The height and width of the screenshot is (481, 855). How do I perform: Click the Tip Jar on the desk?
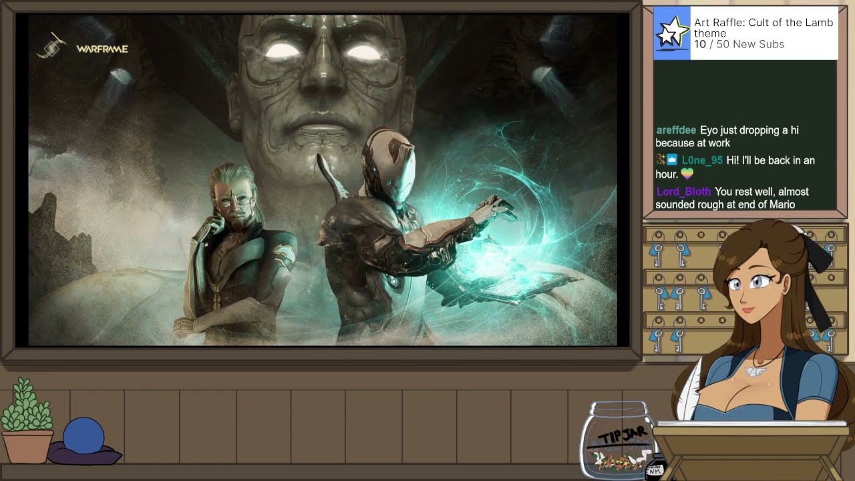(x=617, y=440)
